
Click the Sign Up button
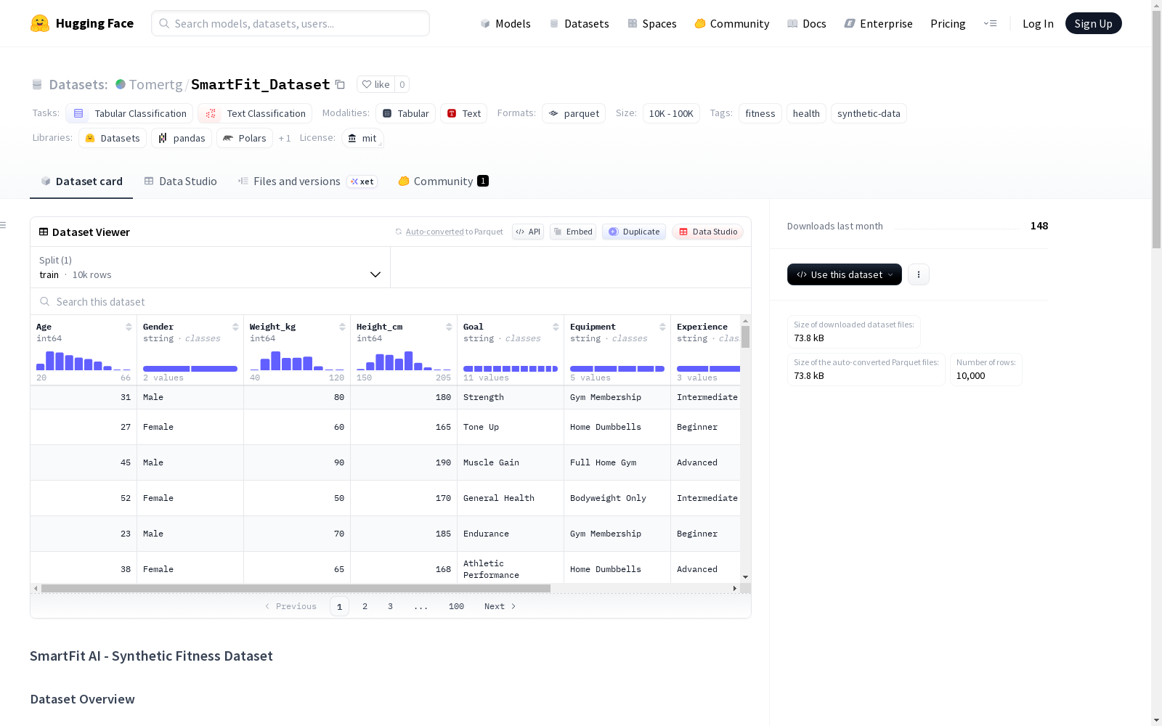1094,23
